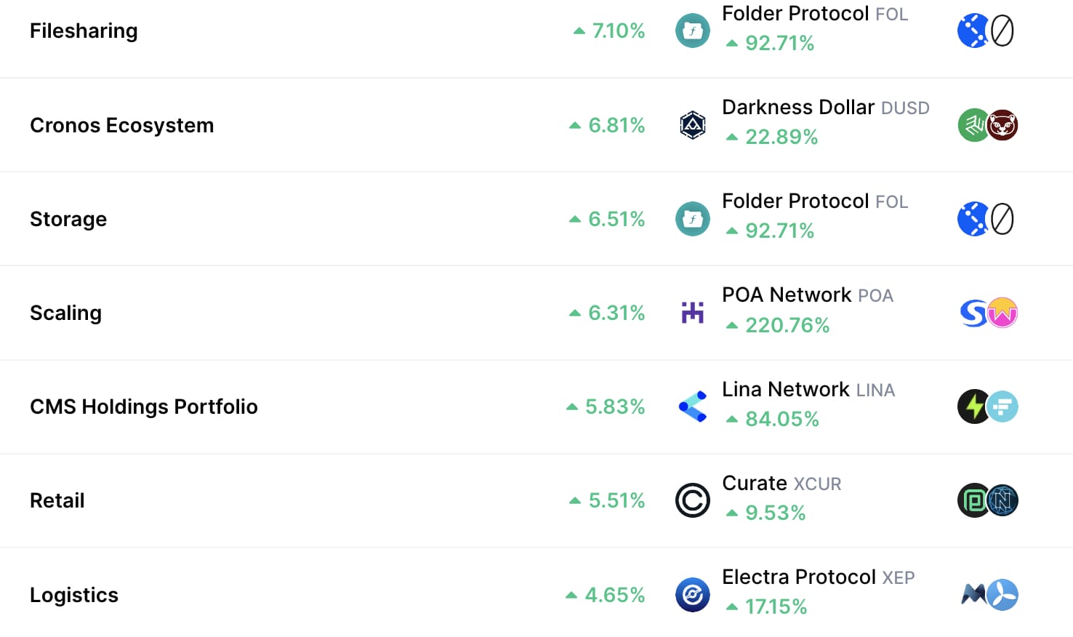Click the lightning bolt coin icon in CMS row
This screenshot has width=1073, height=637.
click(973, 406)
